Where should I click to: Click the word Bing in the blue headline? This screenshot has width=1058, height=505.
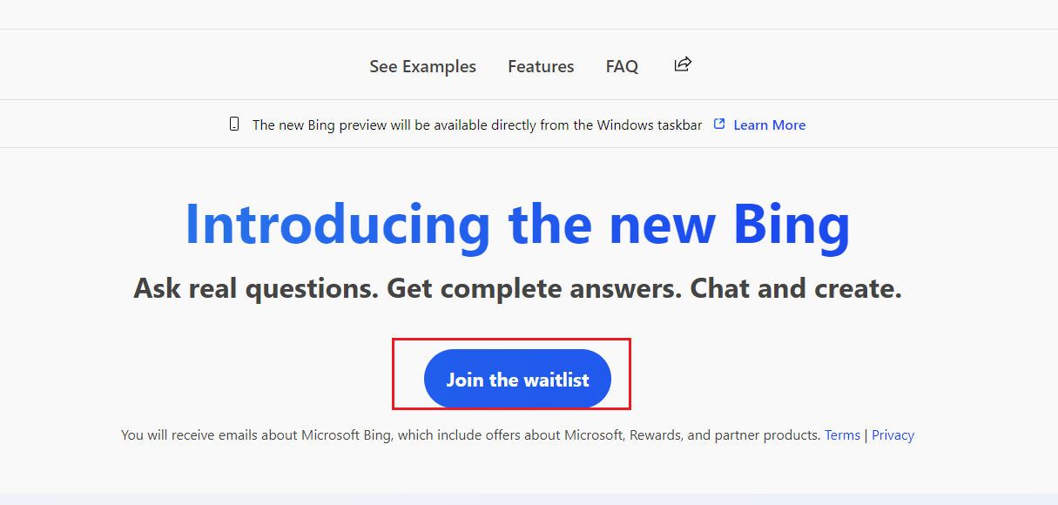coord(791,224)
